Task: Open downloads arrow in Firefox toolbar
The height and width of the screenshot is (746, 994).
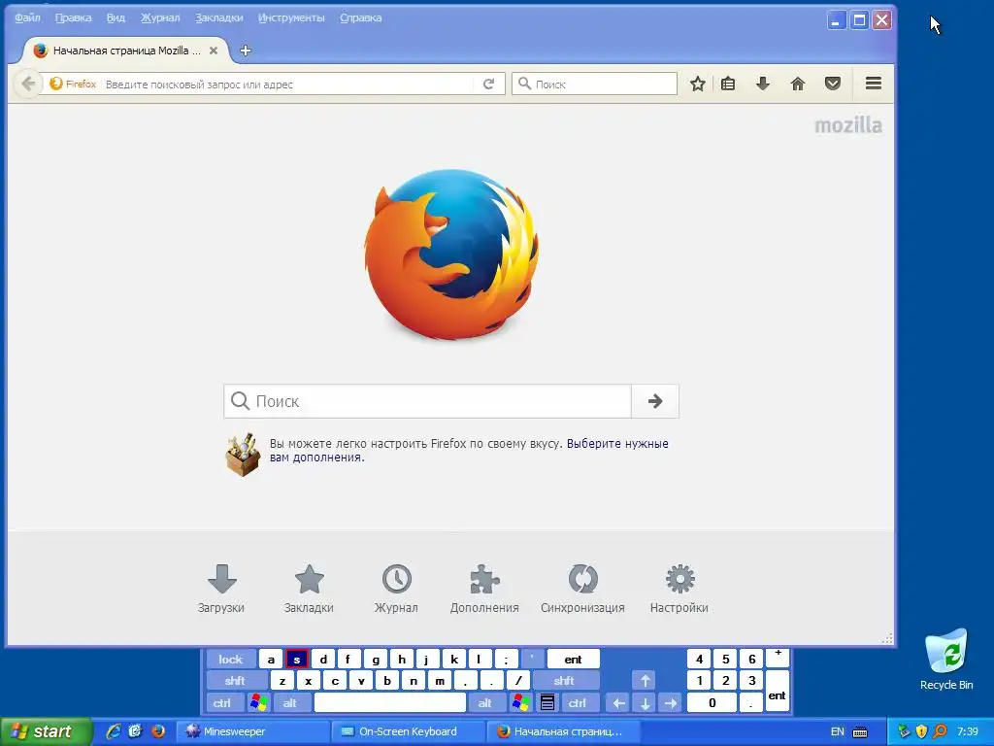Action: coord(763,84)
